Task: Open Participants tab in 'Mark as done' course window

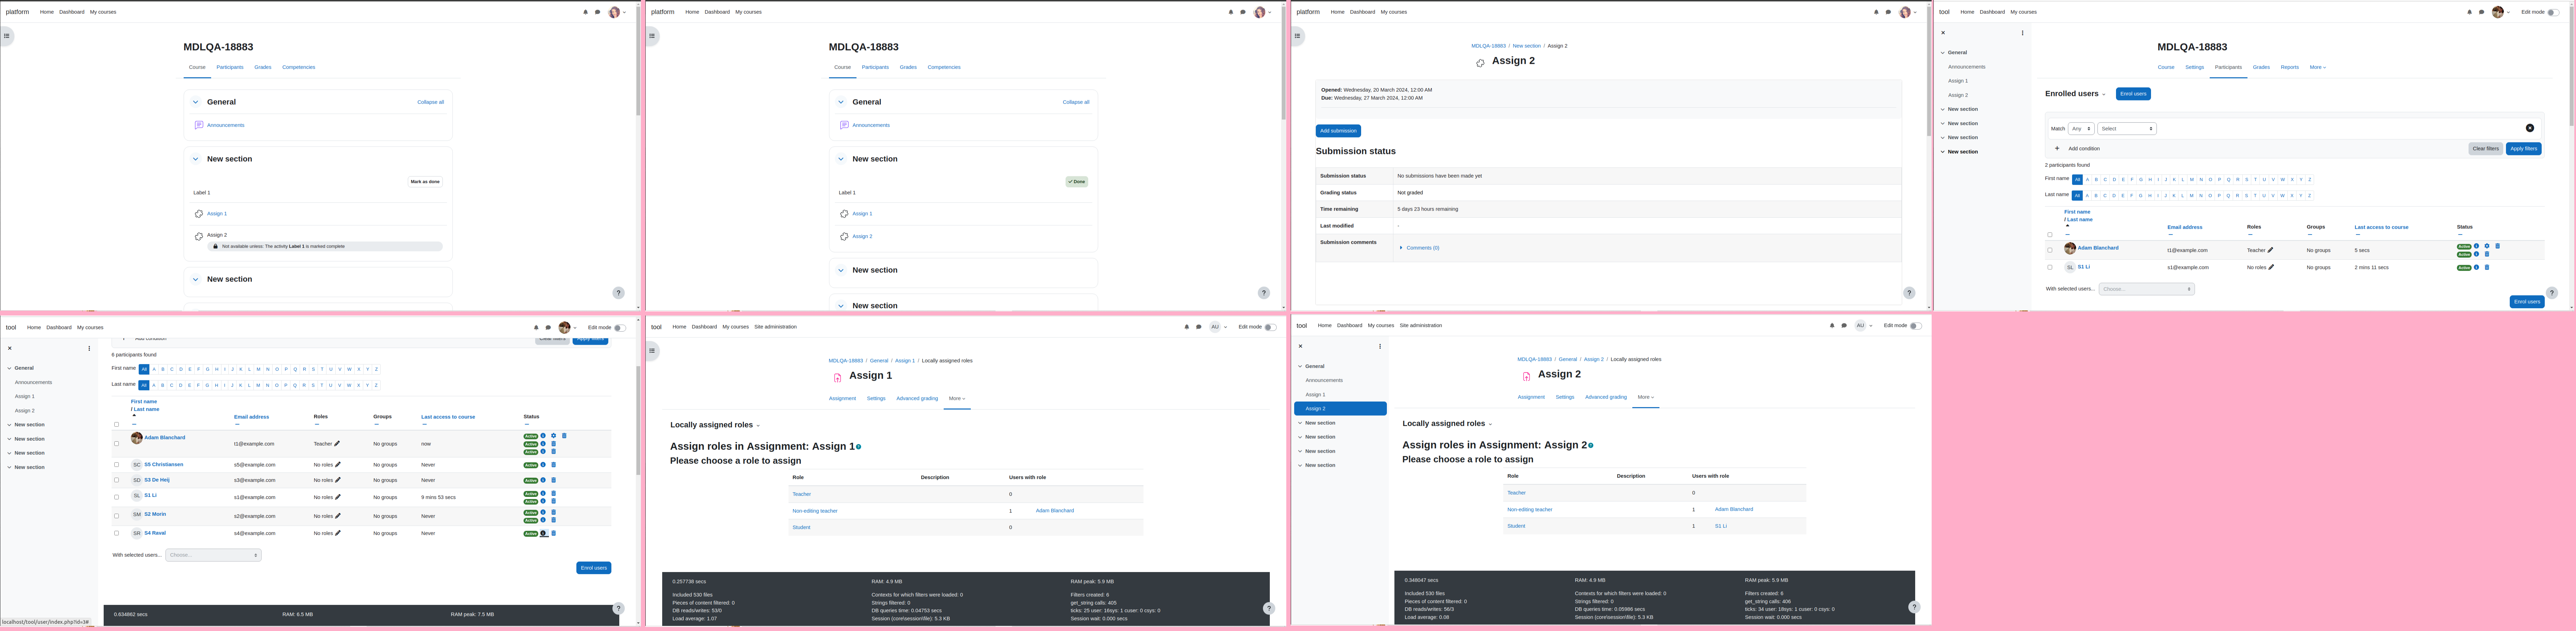Action: point(230,67)
